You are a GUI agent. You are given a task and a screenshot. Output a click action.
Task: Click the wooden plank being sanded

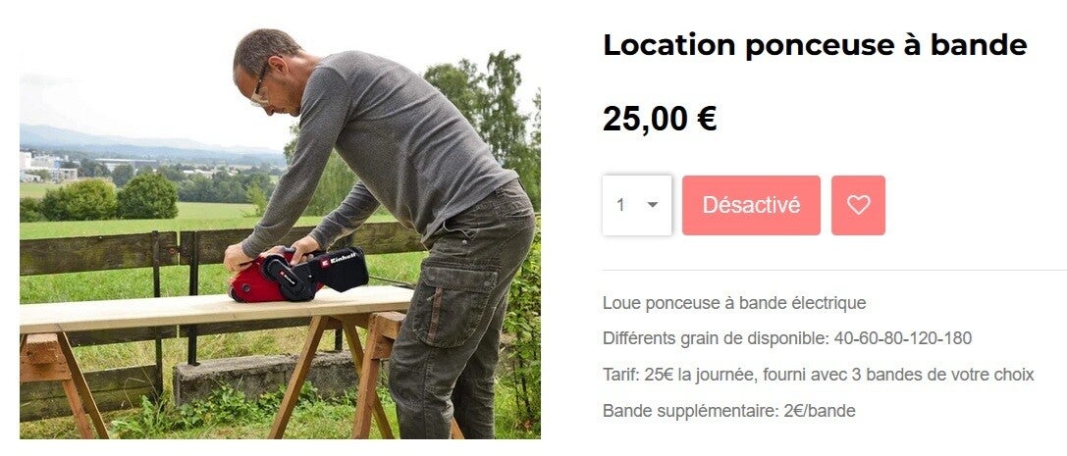pos(216,309)
